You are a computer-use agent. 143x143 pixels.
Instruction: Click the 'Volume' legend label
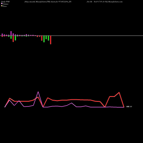[5, 4]
